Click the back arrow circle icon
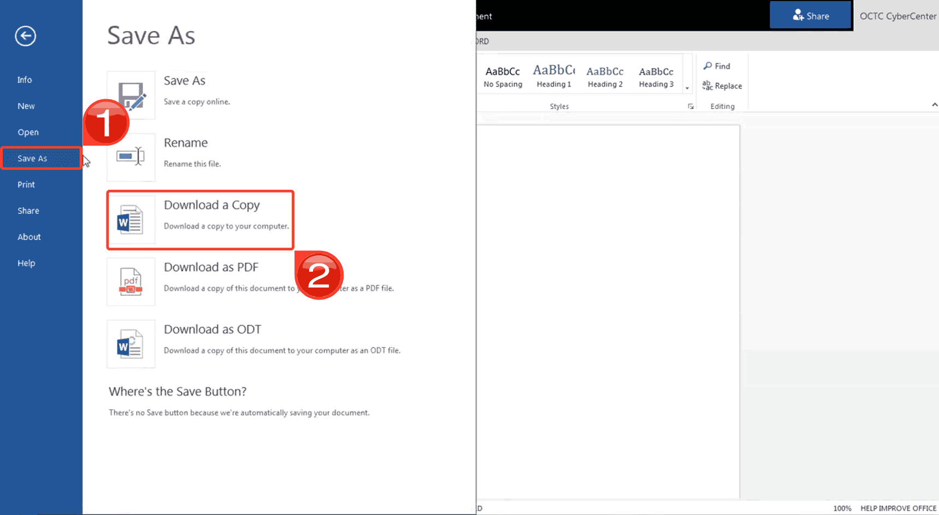The image size is (939, 515). (25, 36)
